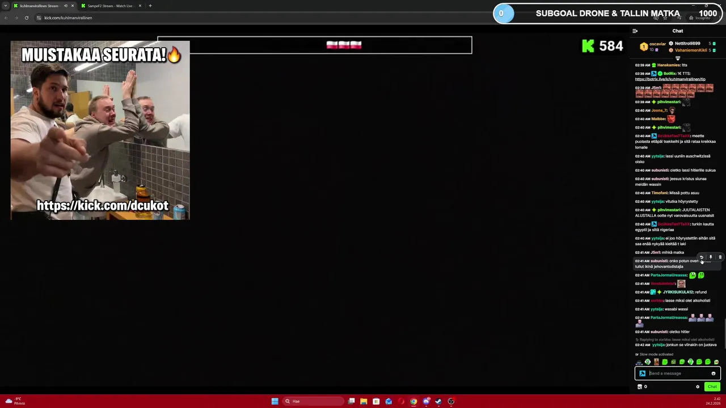Screen dimensions: 726x408
Task: Click username Hanskamies in chat
Action: (669, 65)
